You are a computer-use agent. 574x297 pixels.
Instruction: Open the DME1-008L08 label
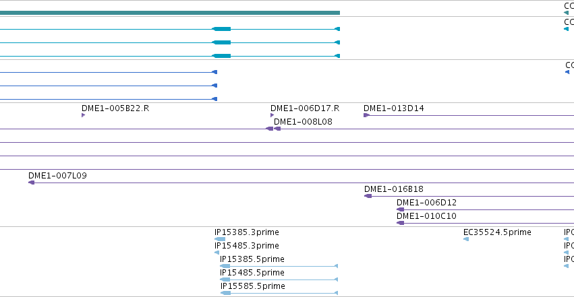click(x=303, y=122)
